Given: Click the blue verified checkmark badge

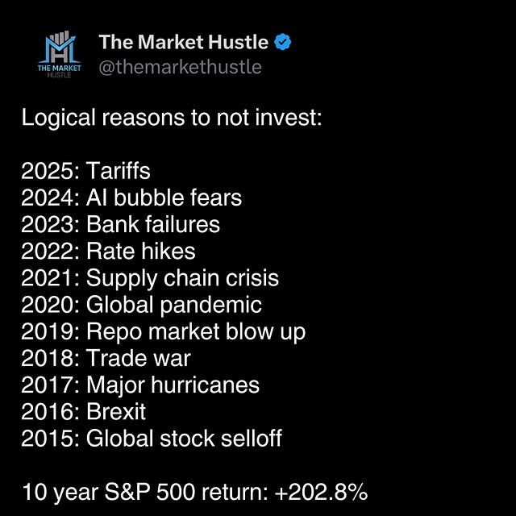Looking at the screenshot, I should (x=282, y=42).
